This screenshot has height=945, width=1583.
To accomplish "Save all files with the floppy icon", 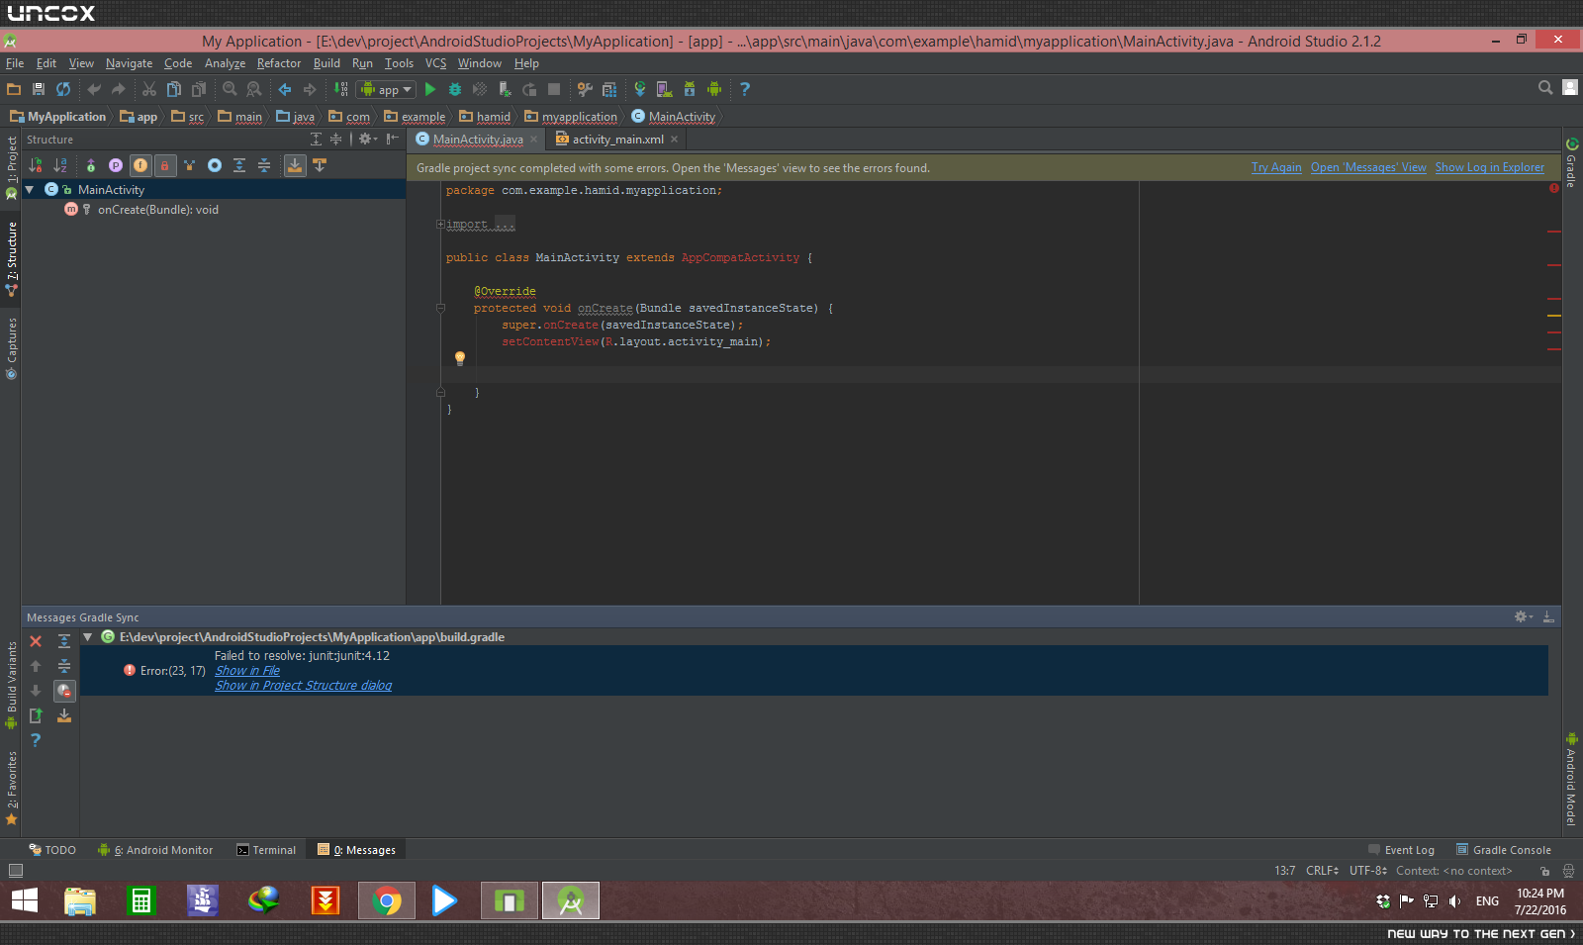I will [x=39, y=89].
